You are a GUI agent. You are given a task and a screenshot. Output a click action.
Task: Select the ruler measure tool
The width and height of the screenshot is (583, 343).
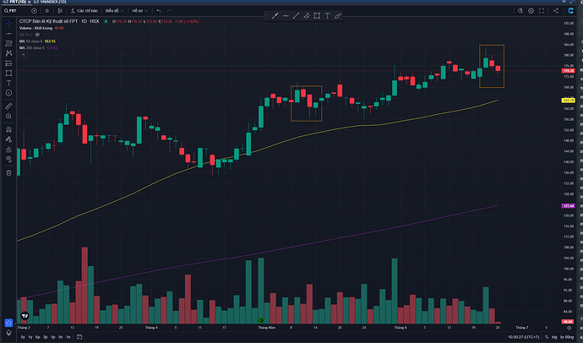pyautogui.click(x=8, y=106)
